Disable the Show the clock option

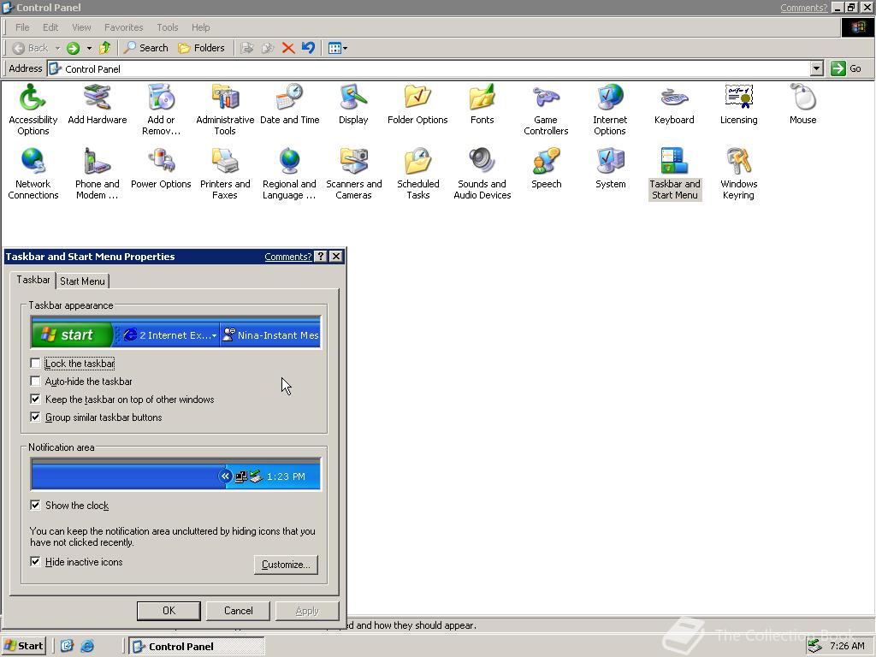[35, 505]
